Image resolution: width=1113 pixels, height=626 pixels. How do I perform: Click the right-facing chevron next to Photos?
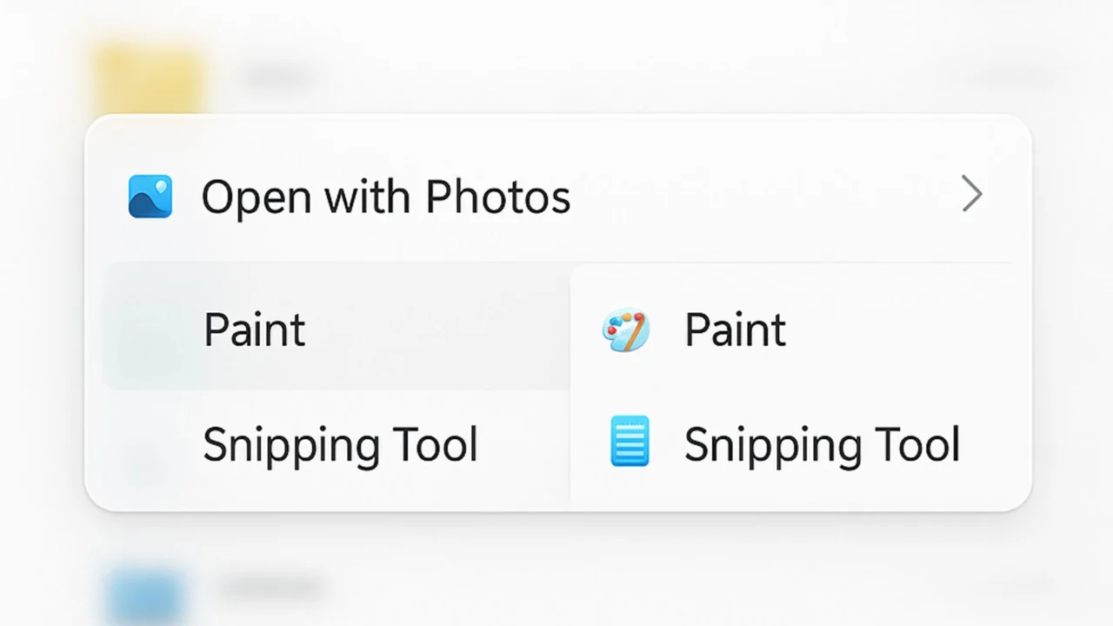[x=972, y=195]
